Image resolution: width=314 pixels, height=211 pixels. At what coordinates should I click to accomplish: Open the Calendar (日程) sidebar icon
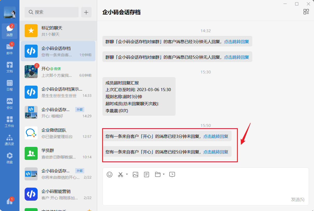coord(10,85)
